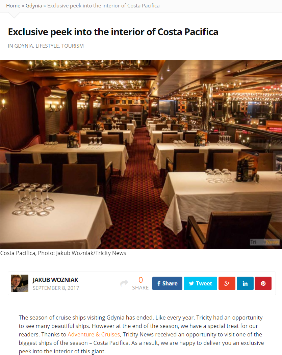282x355 pixels.
Task: Click the September 8, 2017 date
Action: coord(56,288)
